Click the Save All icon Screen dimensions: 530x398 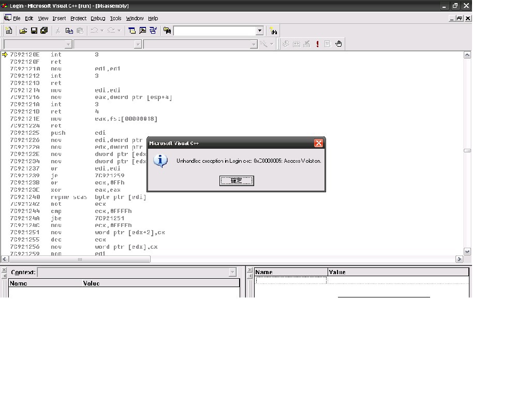pos(44,31)
